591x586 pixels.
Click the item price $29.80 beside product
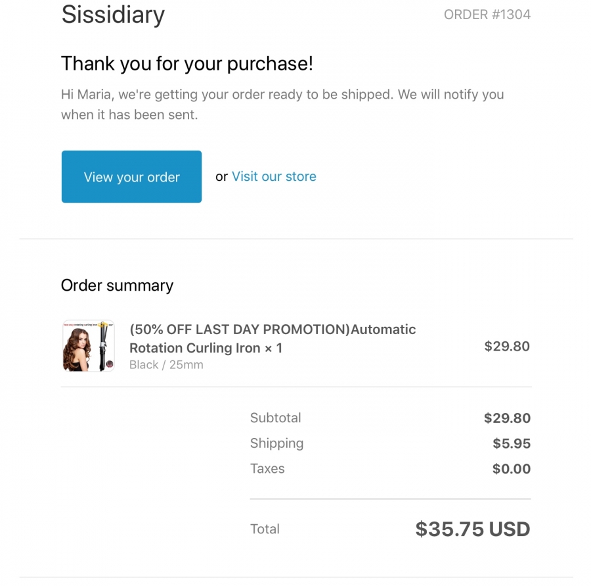tap(507, 346)
